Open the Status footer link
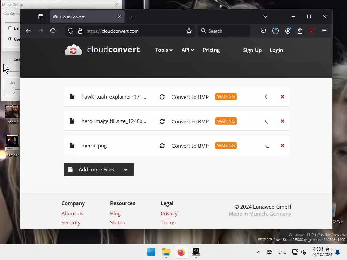 (118, 223)
